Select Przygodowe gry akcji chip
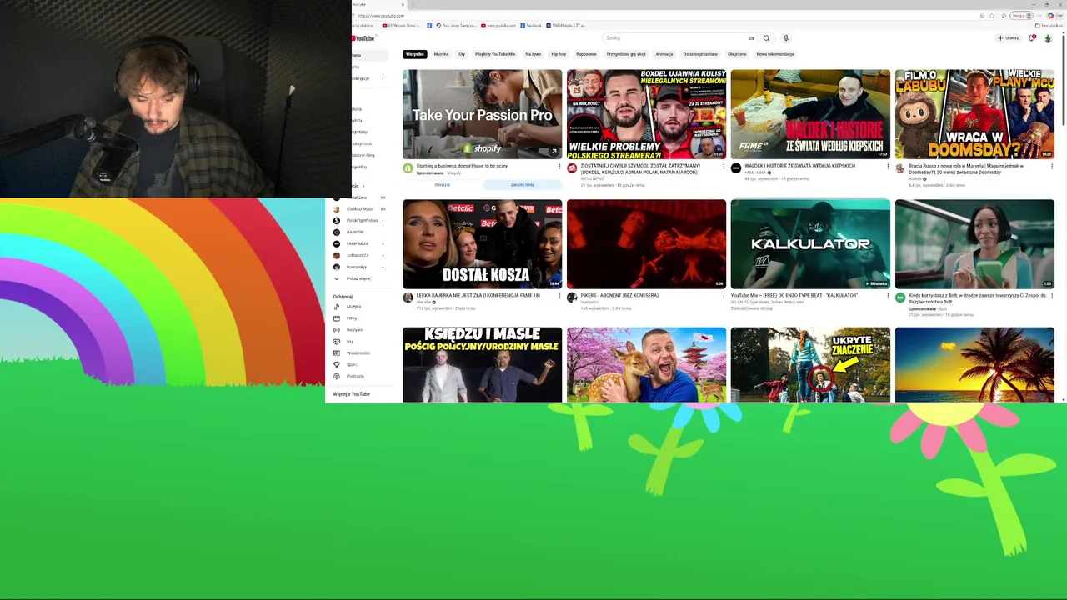 (626, 54)
